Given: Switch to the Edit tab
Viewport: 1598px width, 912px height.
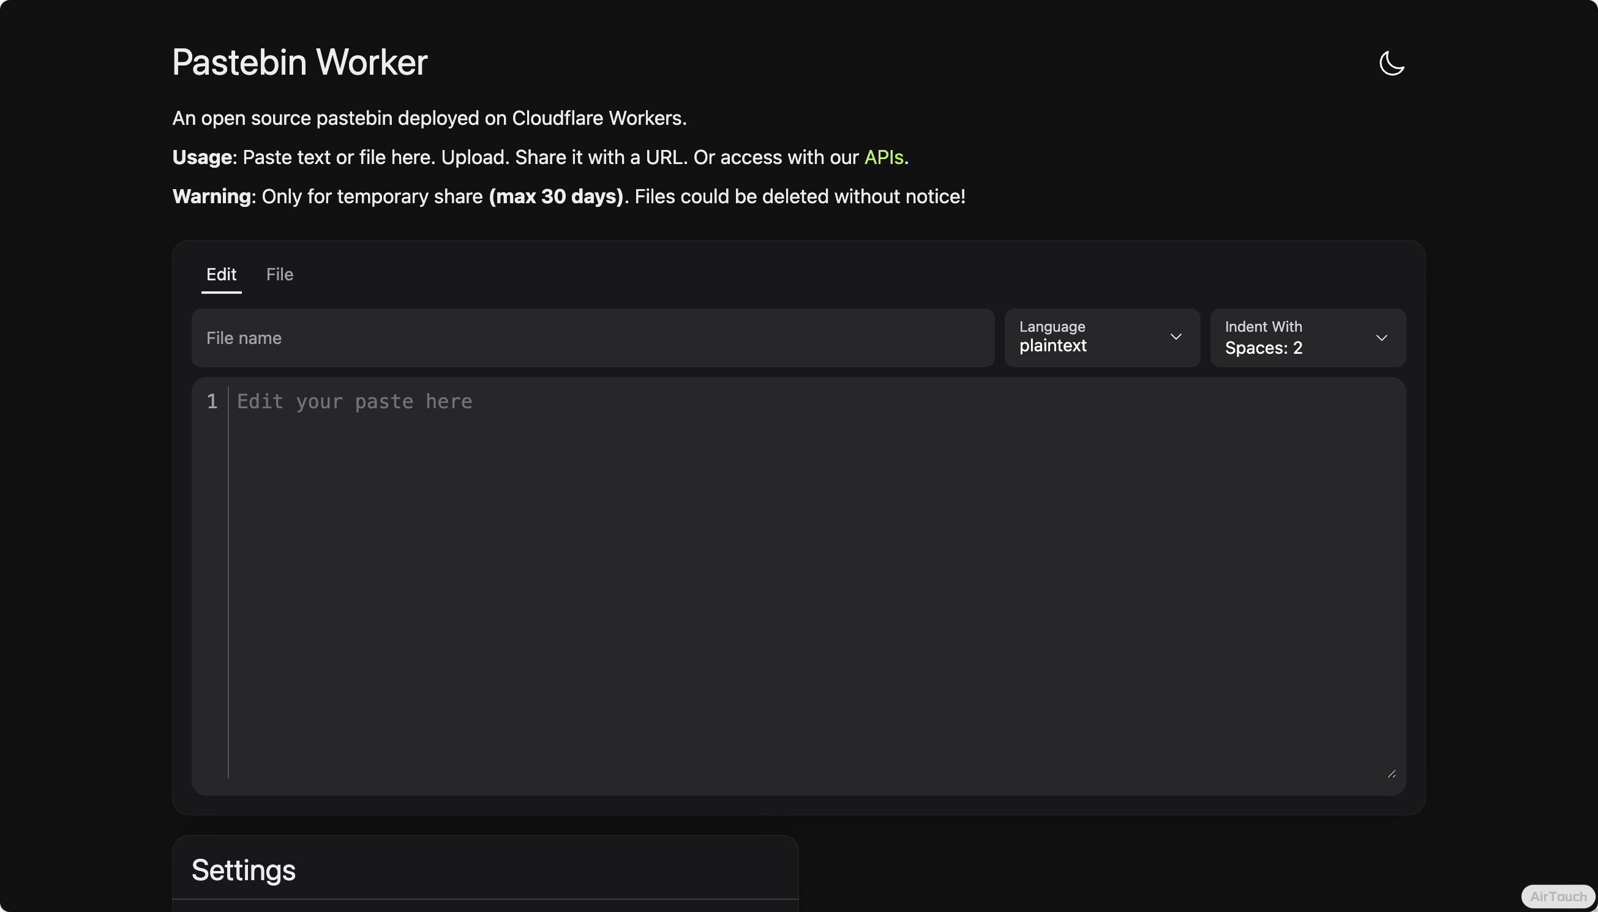Looking at the screenshot, I should pyautogui.click(x=221, y=274).
